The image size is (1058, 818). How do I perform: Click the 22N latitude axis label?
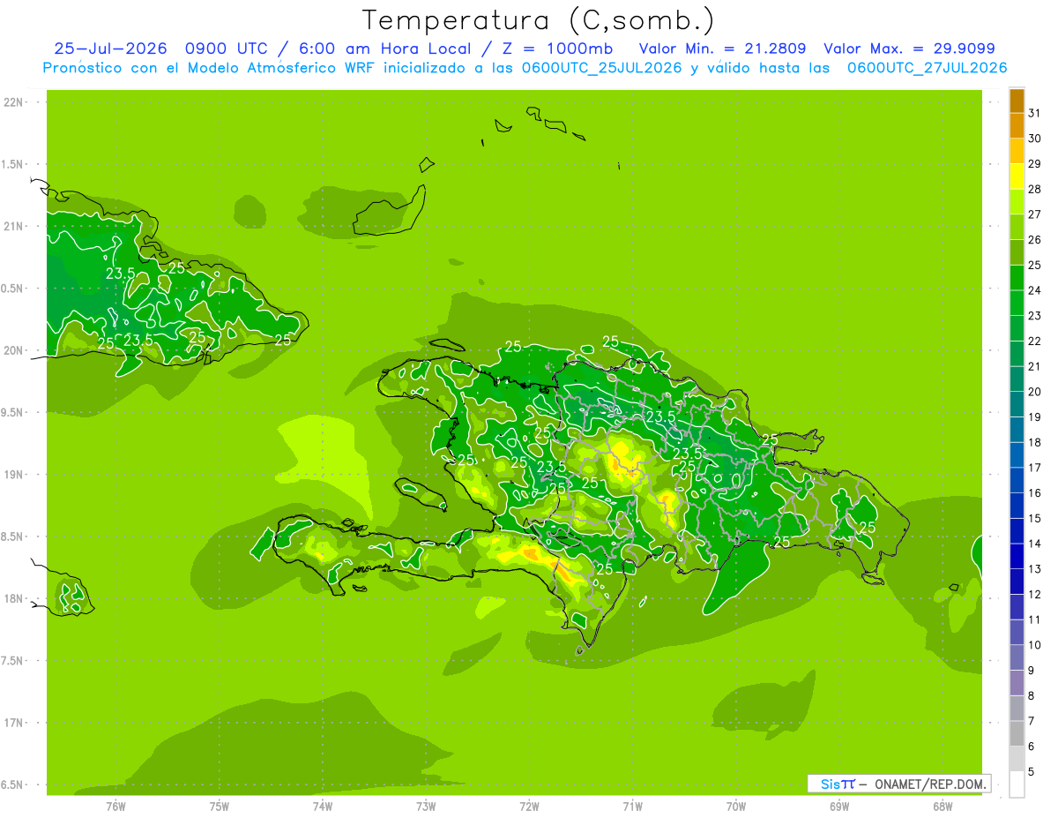click(13, 102)
